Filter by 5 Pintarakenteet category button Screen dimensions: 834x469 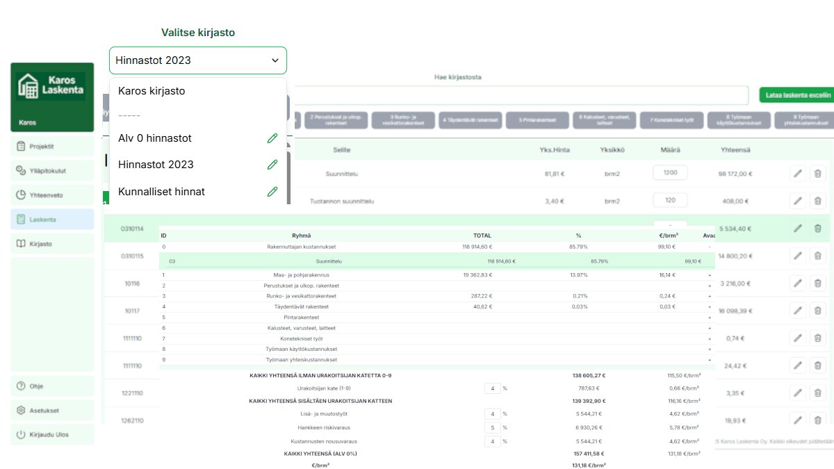click(537, 120)
